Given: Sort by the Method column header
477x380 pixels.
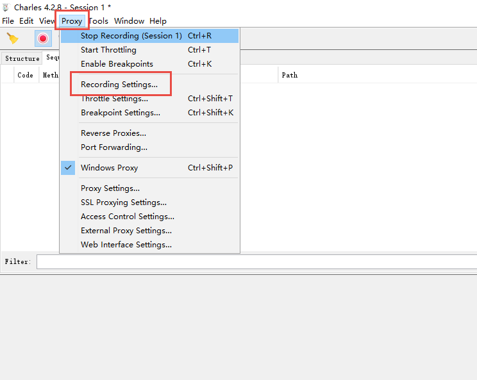Looking at the screenshot, I should [50, 75].
